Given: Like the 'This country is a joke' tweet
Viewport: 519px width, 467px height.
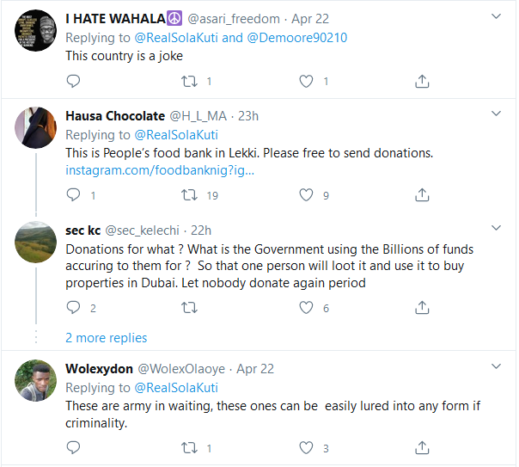Looking at the screenshot, I should [306, 82].
